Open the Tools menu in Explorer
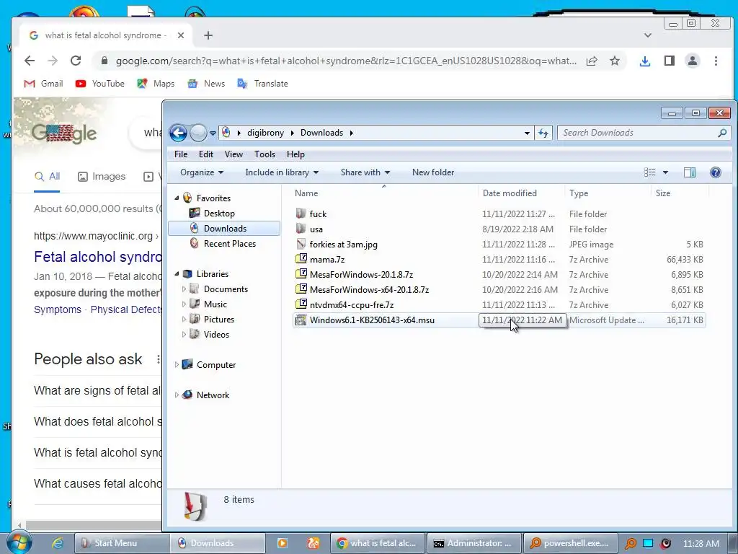Screen dimensions: 738x554 (264, 154)
